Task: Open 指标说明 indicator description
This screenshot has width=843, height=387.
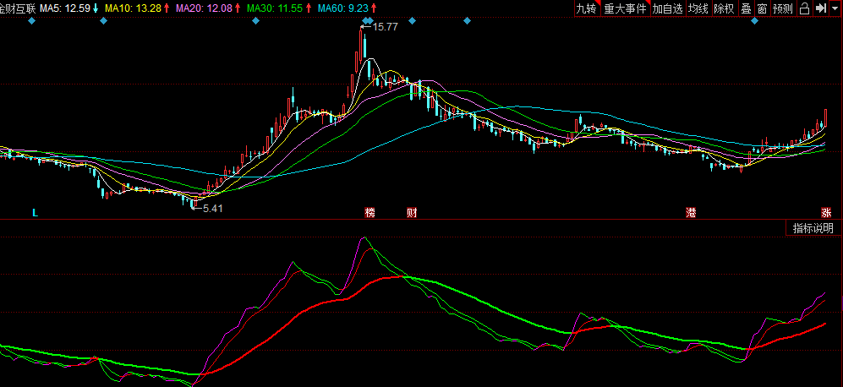Action: (x=813, y=228)
